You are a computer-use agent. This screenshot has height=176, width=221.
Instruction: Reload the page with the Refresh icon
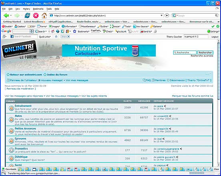pyautogui.click(x=27, y=15)
